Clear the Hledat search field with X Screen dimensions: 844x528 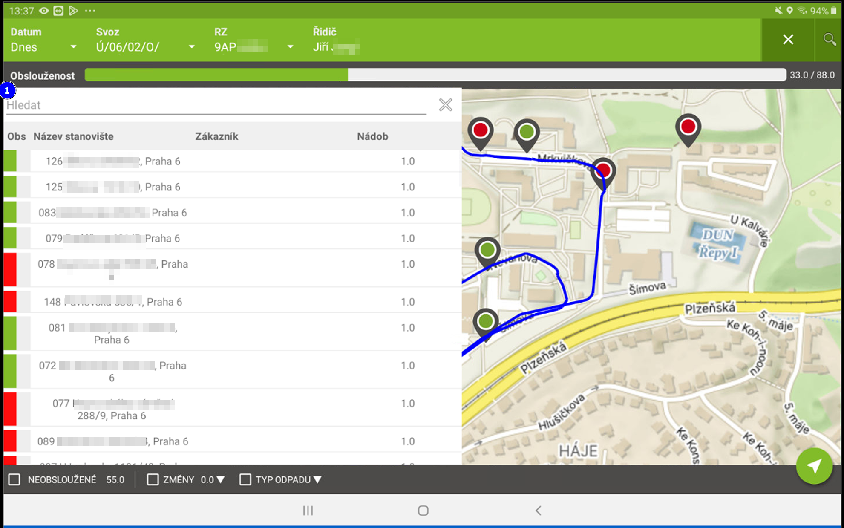tap(445, 105)
